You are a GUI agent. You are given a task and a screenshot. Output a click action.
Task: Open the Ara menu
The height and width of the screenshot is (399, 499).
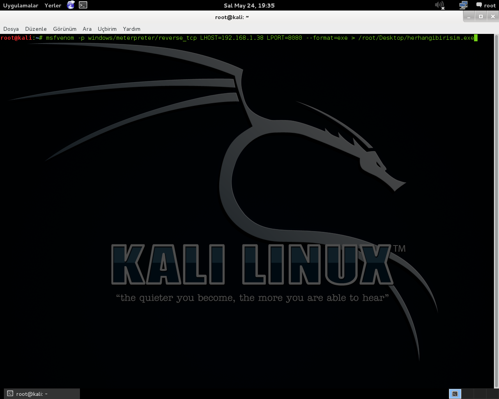click(87, 29)
